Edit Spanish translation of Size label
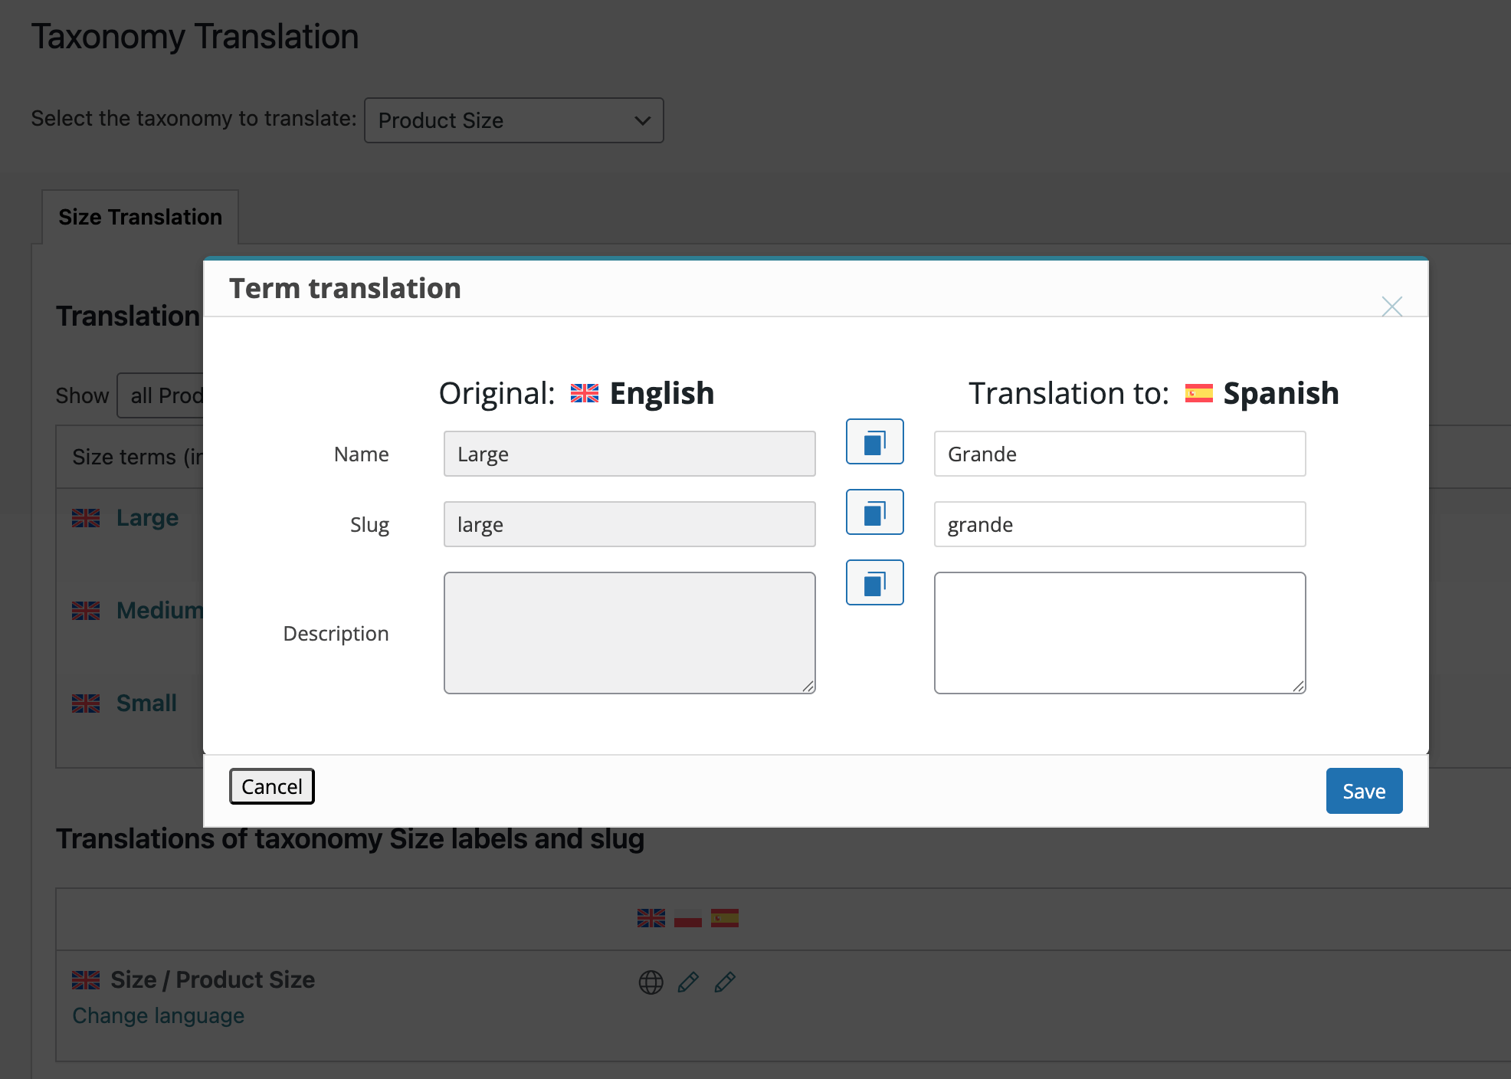The width and height of the screenshot is (1511, 1079). tap(725, 982)
